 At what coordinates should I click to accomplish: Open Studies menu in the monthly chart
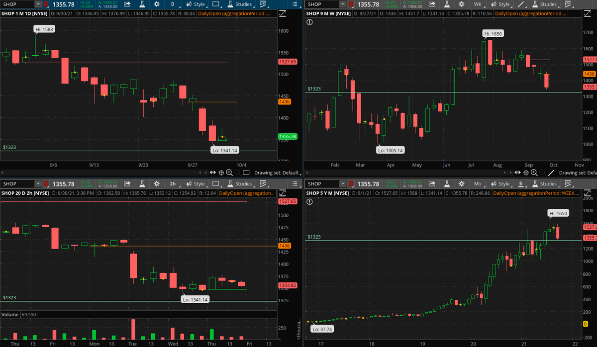pyautogui.click(x=544, y=184)
